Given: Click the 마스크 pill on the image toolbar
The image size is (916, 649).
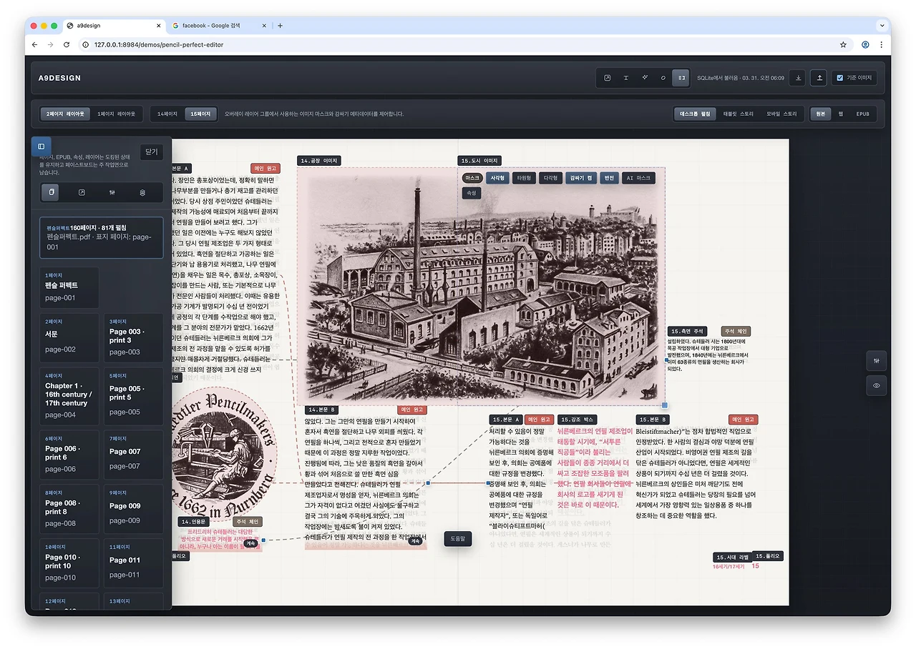Looking at the screenshot, I should 472,178.
